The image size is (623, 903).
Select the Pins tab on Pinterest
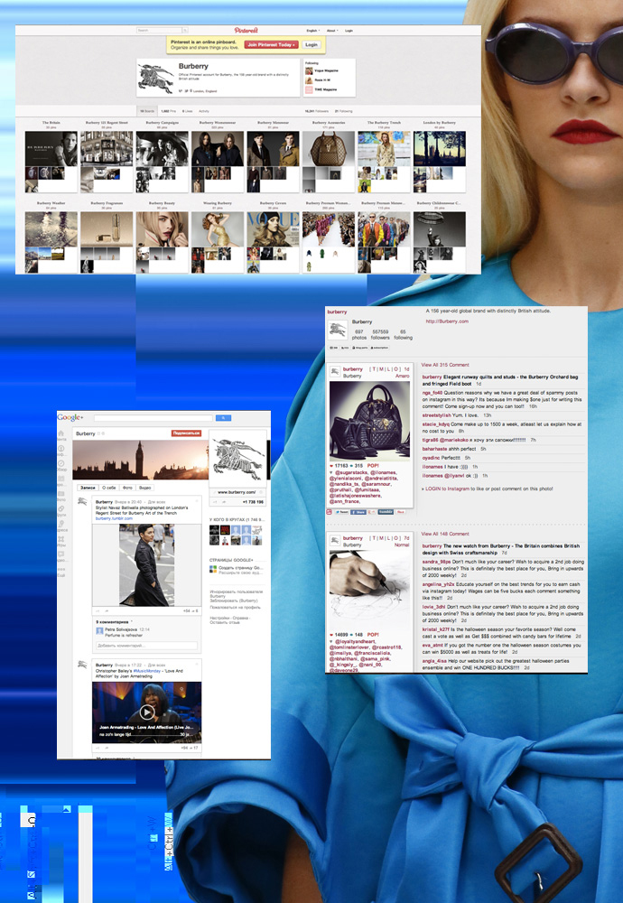coord(168,111)
